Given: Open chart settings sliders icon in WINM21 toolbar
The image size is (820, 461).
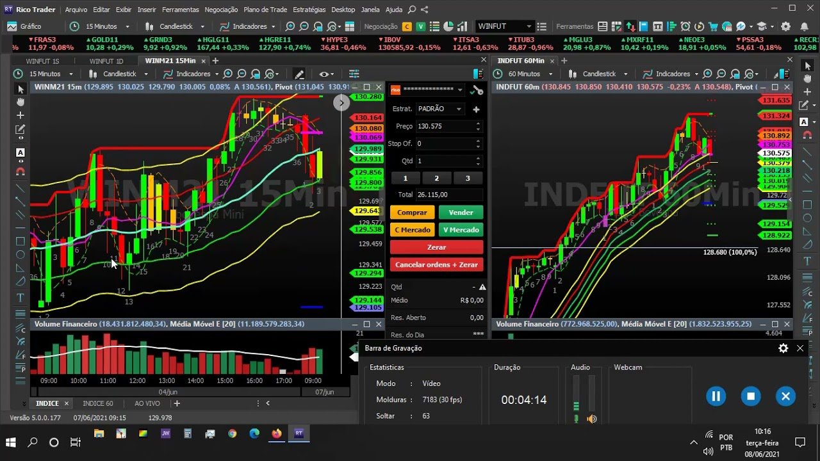Looking at the screenshot, I should pos(354,74).
